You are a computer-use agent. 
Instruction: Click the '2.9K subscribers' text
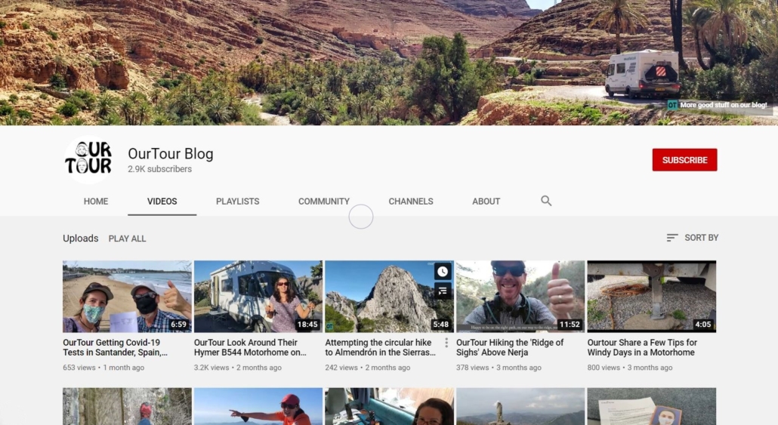(x=159, y=169)
